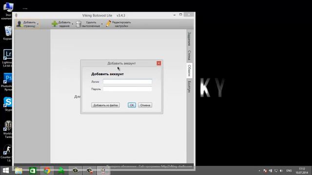Confirm with the OK button
The image size is (312, 175).
point(132,105)
